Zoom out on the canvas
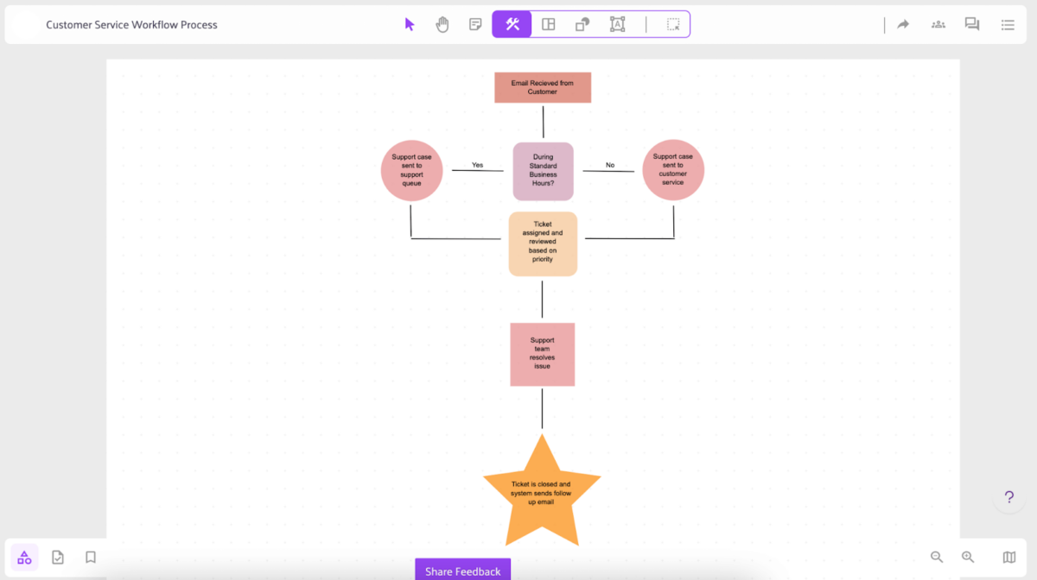This screenshot has height=580, width=1037. tap(937, 557)
